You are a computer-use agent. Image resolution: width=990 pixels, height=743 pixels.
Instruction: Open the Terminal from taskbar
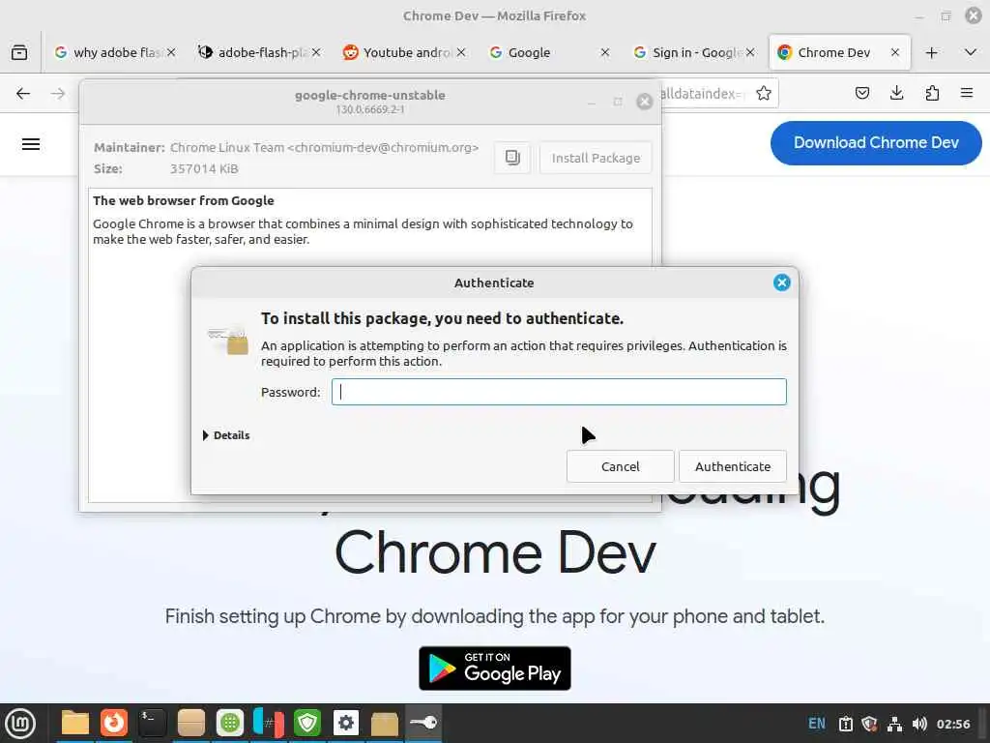152,723
